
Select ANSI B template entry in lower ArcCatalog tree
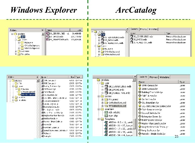click(x=120, y=125)
